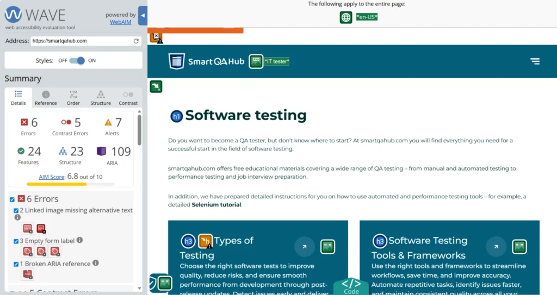The height and width of the screenshot is (295, 557).
Task: Click the globe language icon
Action: click(346, 17)
